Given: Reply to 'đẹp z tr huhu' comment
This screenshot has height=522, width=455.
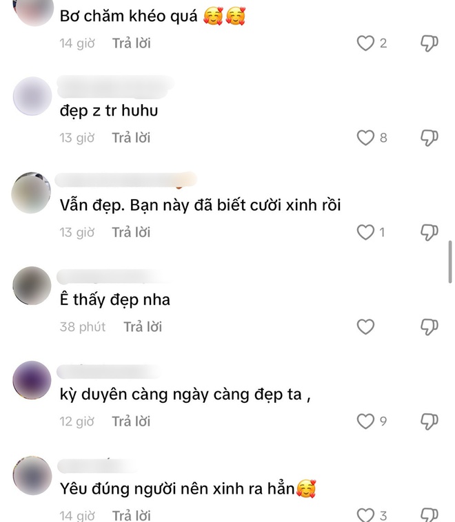Looking at the screenshot, I should 132,138.
